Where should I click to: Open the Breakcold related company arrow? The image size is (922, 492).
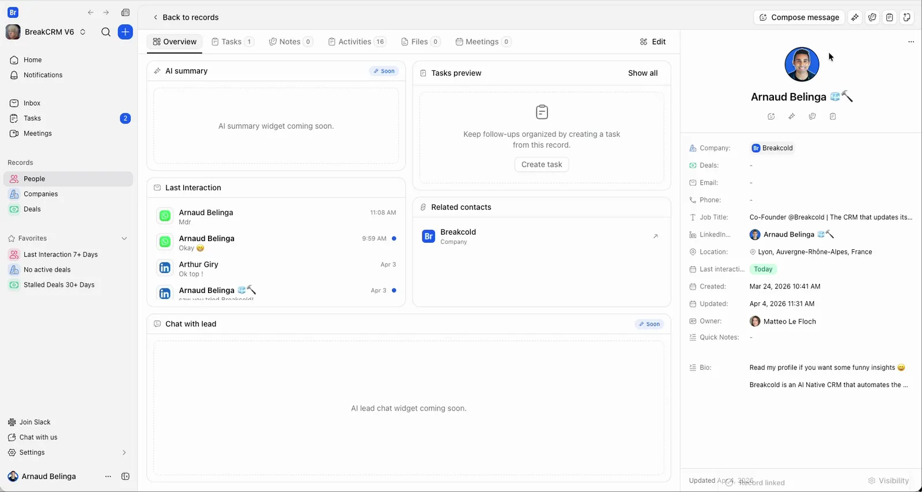tap(655, 236)
